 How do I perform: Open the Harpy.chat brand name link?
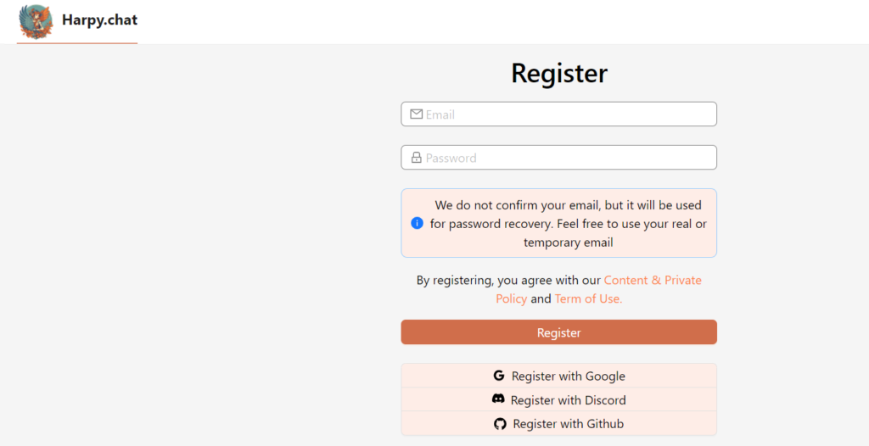point(99,20)
